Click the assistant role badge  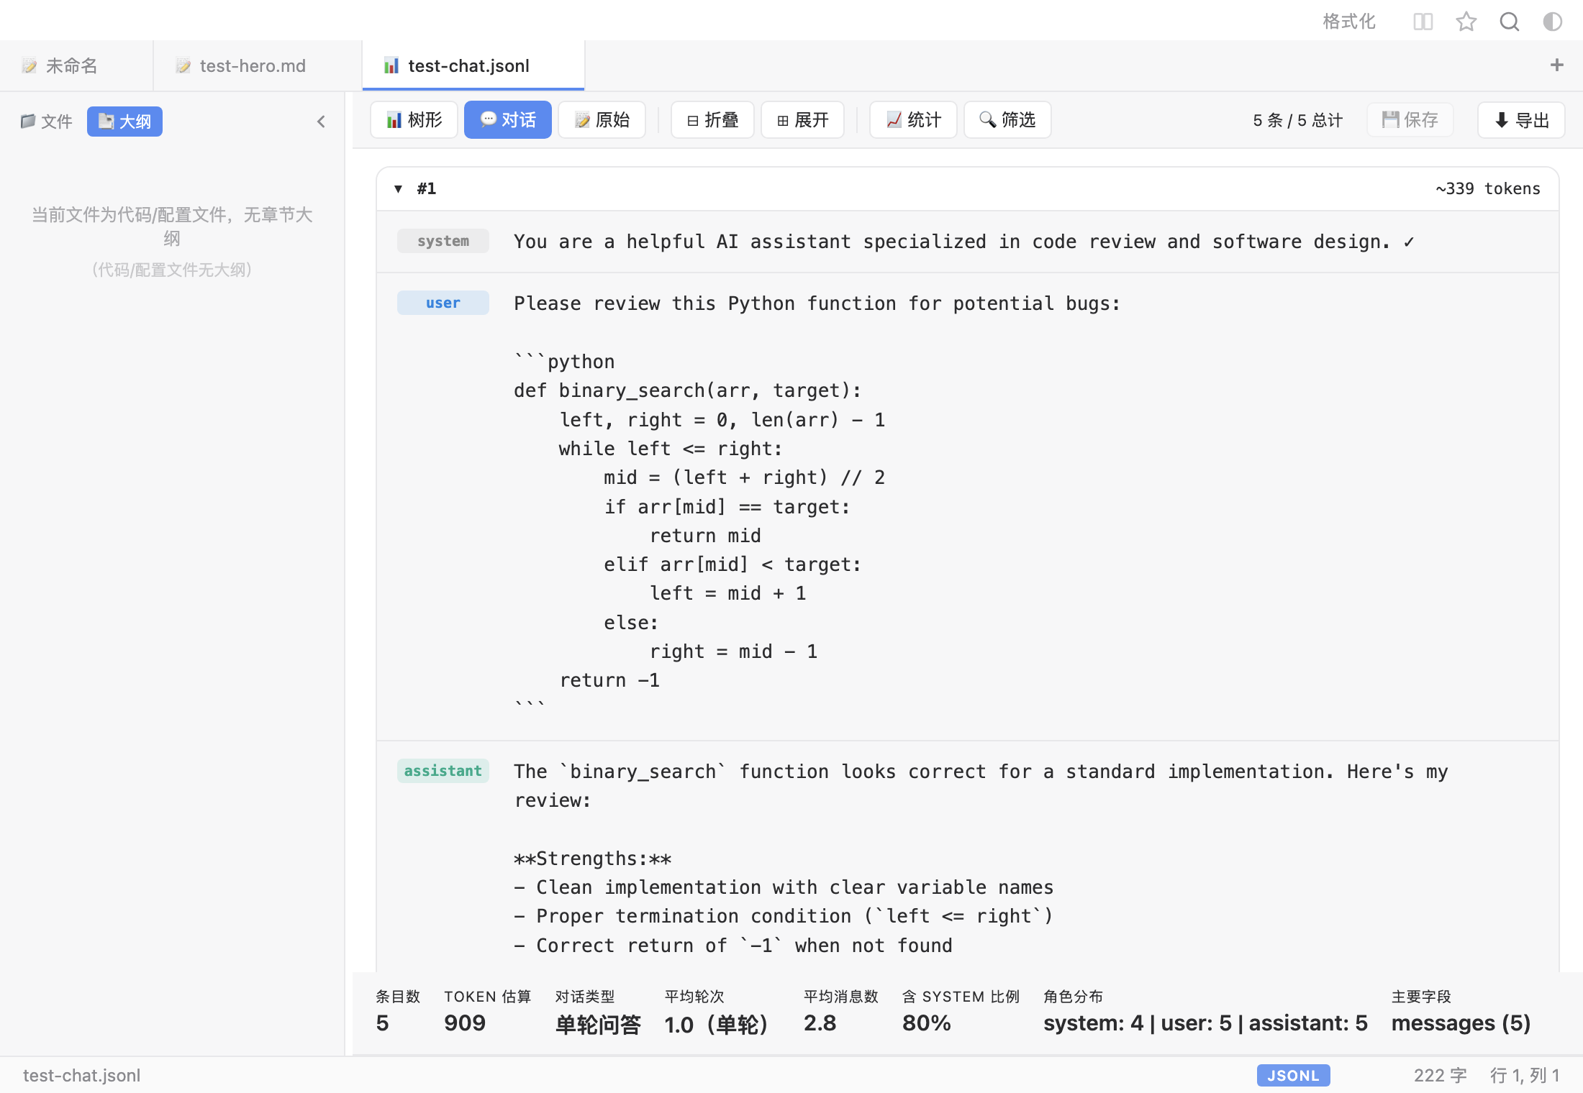[x=443, y=771]
